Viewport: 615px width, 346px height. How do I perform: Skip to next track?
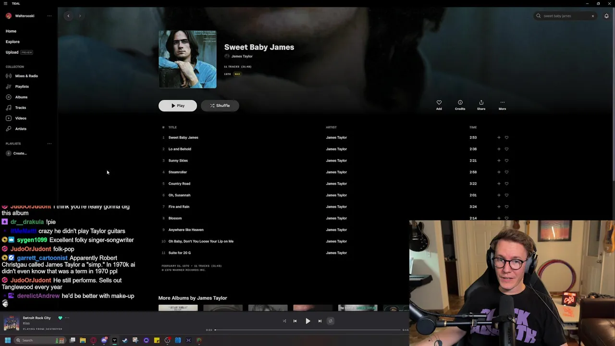[320, 321]
